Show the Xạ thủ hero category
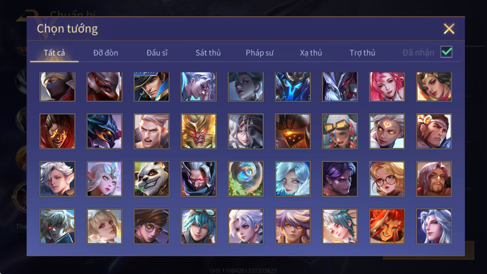487x274 pixels. click(x=311, y=53)
